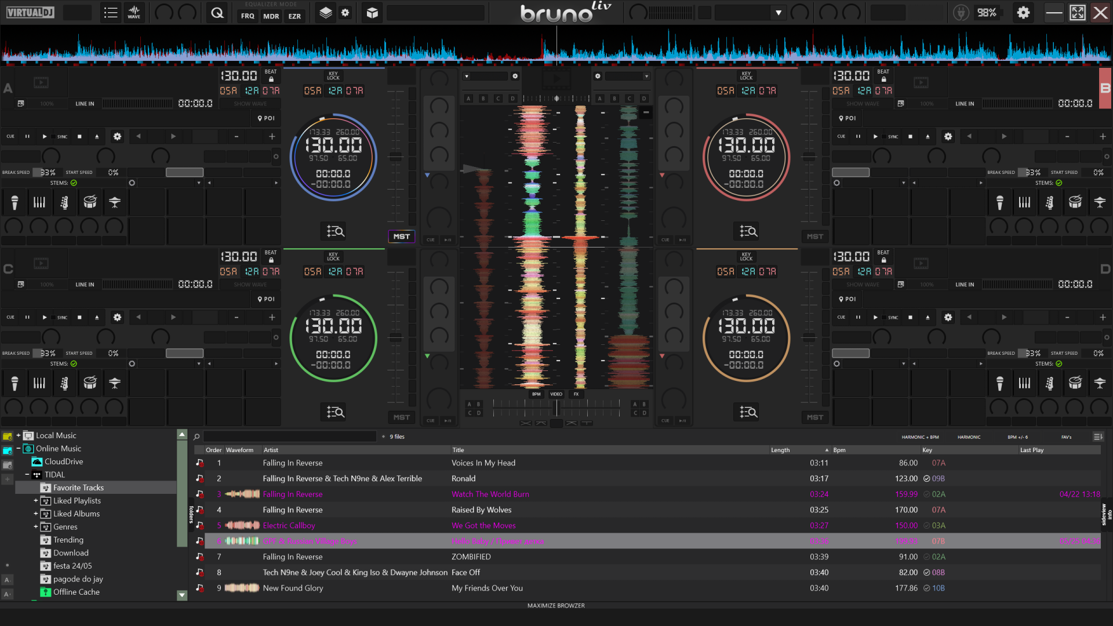This screenshot has height=626, width=1113.
Task: Click the layers stack icon in top bar
Action: tap(326, 13)
